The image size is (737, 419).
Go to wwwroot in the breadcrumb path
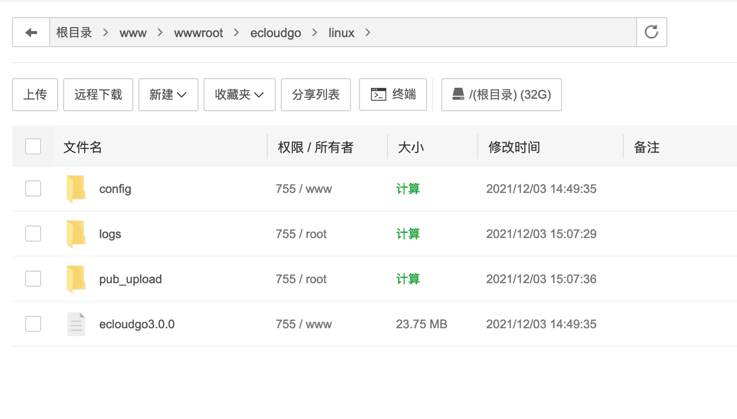pyautogui.click(x=199, y=33)
